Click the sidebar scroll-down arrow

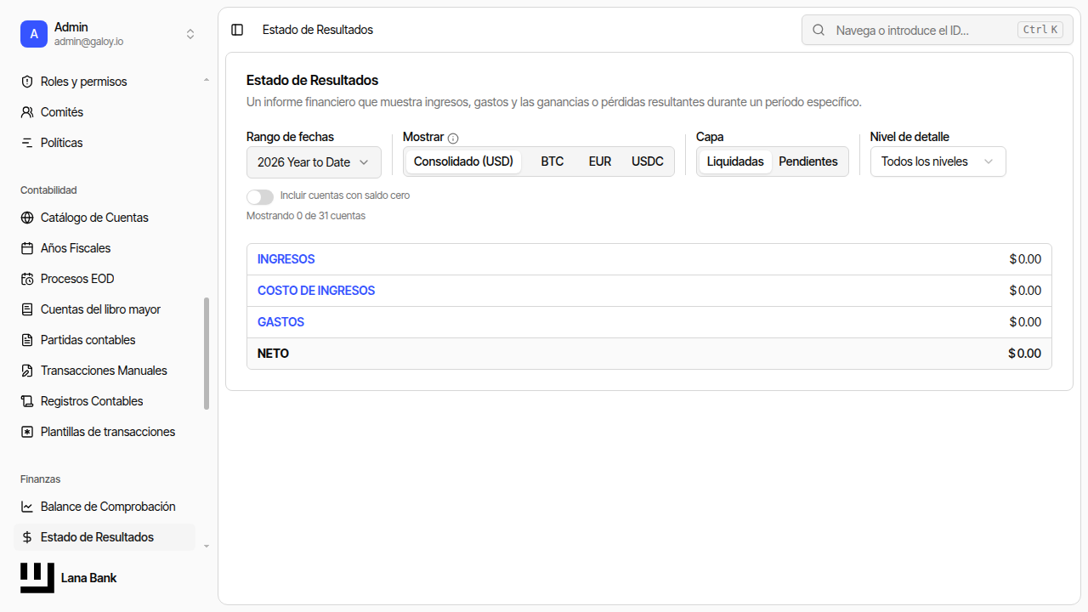[207, 546]
